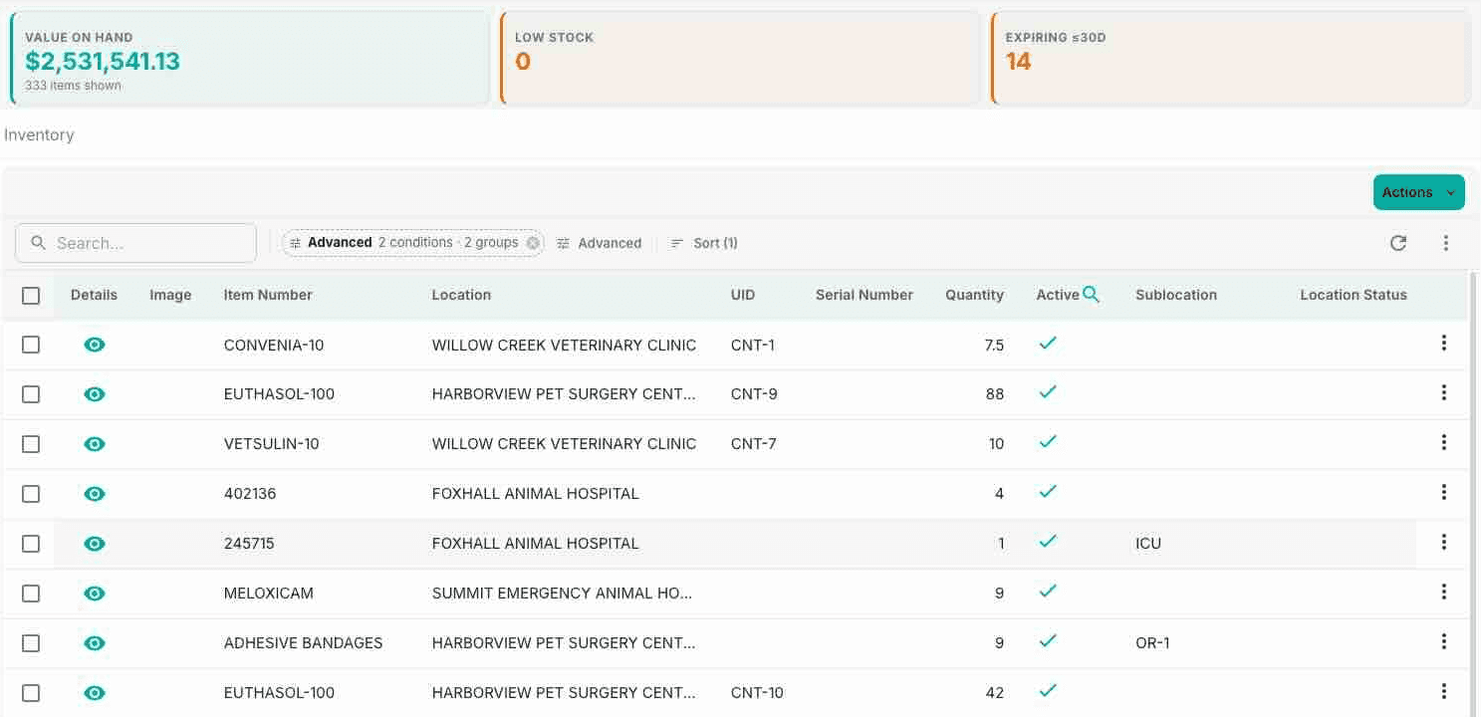Open the Advanced filter builder
Screen dimensions: 1481x717
599,243
